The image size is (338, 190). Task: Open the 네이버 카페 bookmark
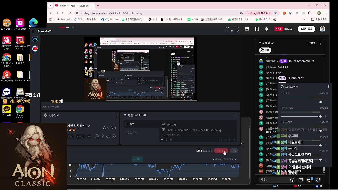tap(263, 20)
